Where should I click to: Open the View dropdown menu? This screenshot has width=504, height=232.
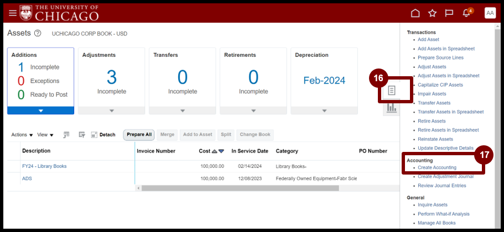(45, 135)
